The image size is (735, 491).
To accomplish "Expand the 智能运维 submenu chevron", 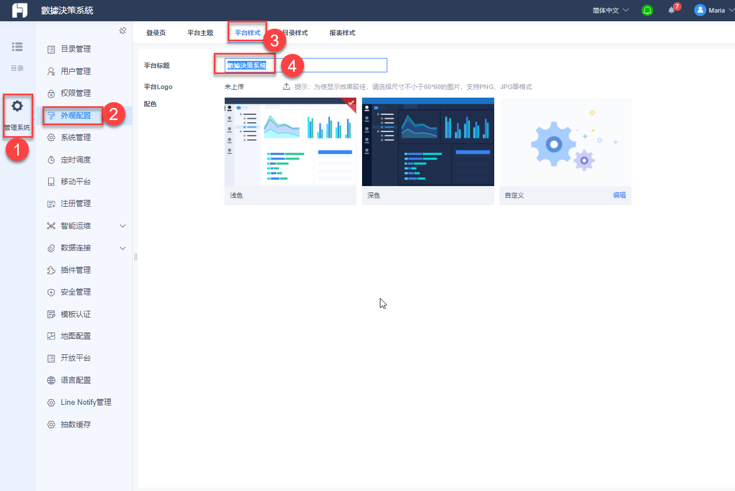I will pyautogui.click(x=122, y=226).
